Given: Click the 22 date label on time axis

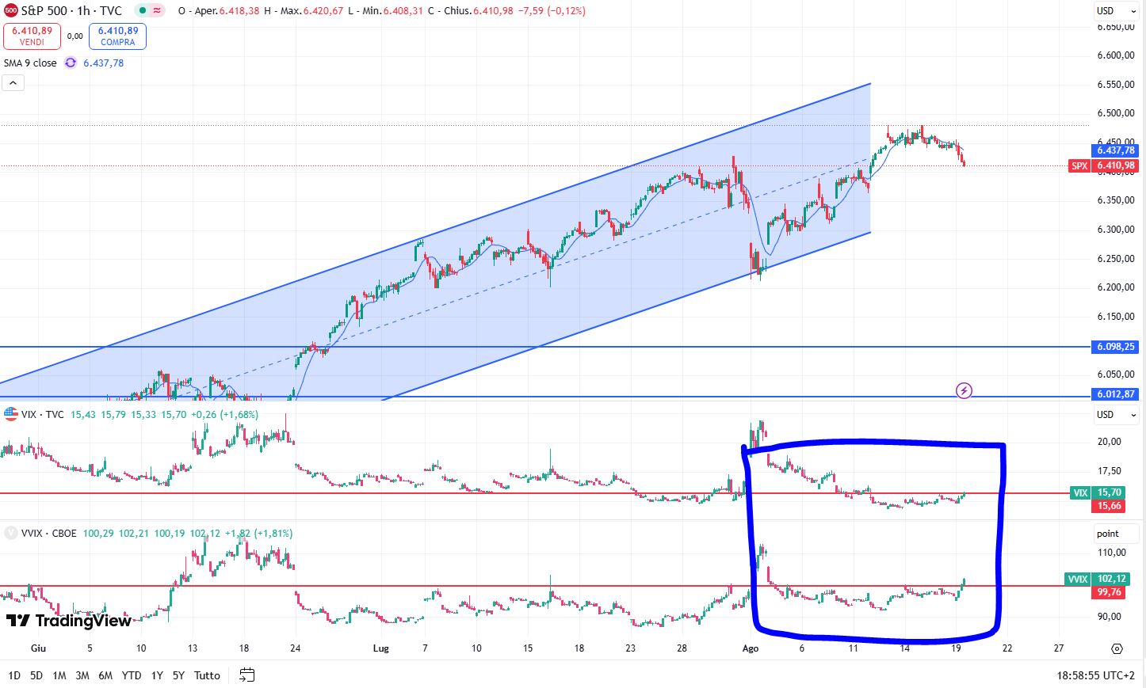Looking at the screenshot, I should (x=1007, y=648).
